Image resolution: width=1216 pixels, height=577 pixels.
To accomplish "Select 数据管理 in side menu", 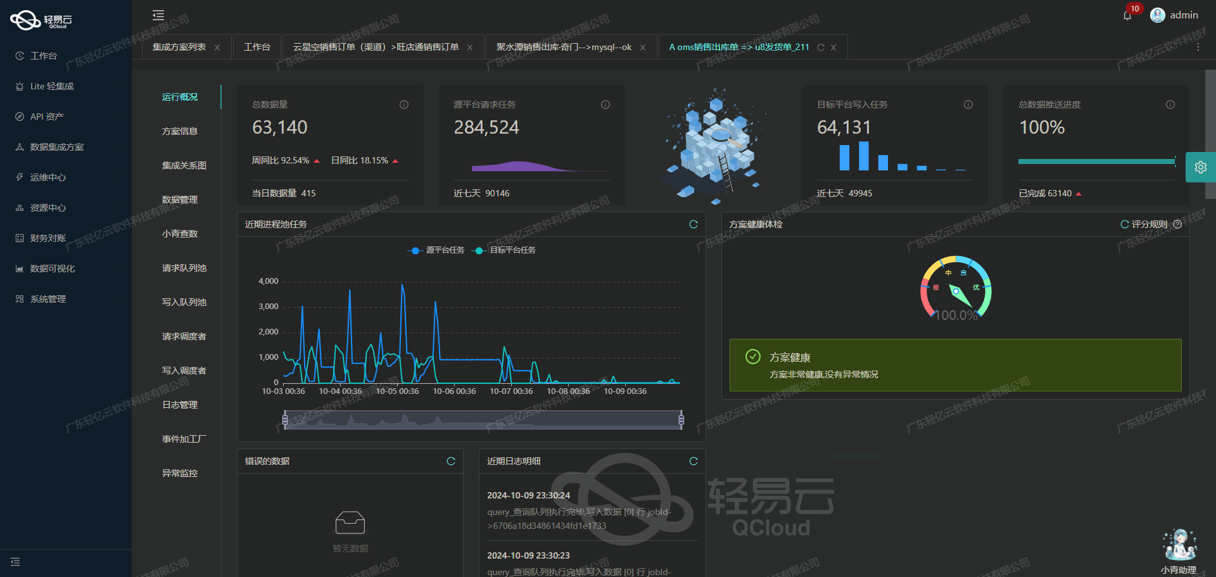I will point(180,200).
